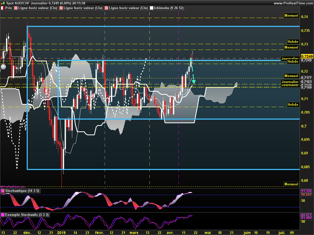The width and height of the screenshot is (314, 235).
Task: Click the juin date on time axis
Action: click(x=247, y=232)
